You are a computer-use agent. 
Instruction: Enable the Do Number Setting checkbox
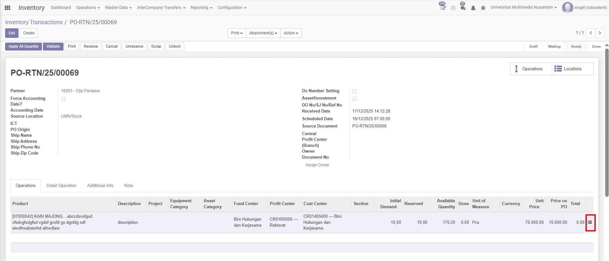[355, 92]
